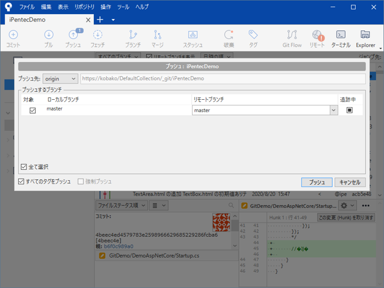The height and width of the screenshot is (288, 384).
Task: Open the file status order dropdown
Action: pyautogui.click(x=121, y=205)
